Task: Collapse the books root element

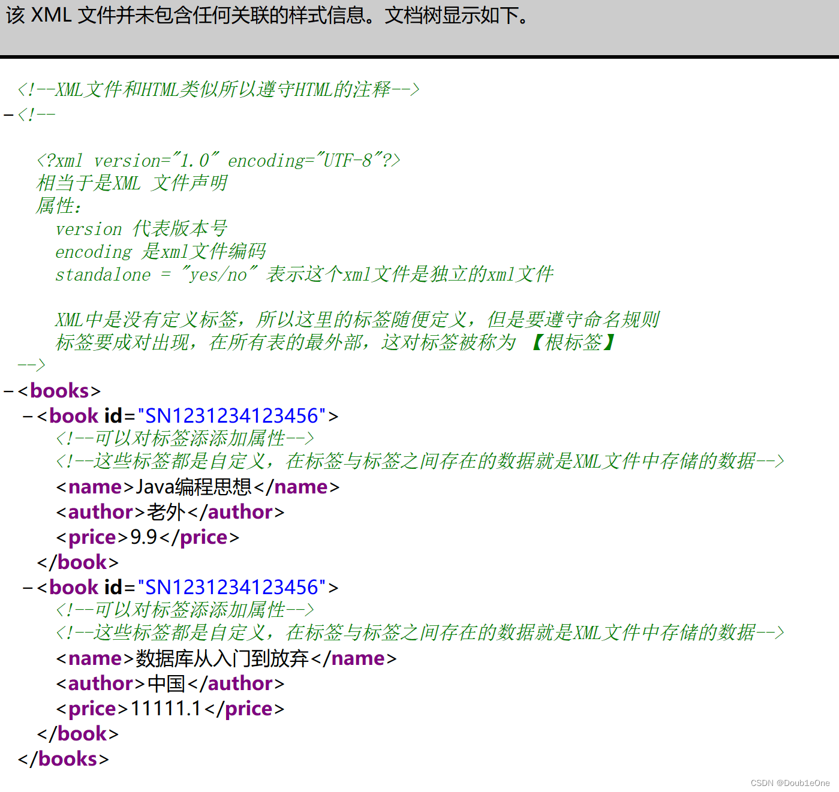Action: (x=8, y=392)
